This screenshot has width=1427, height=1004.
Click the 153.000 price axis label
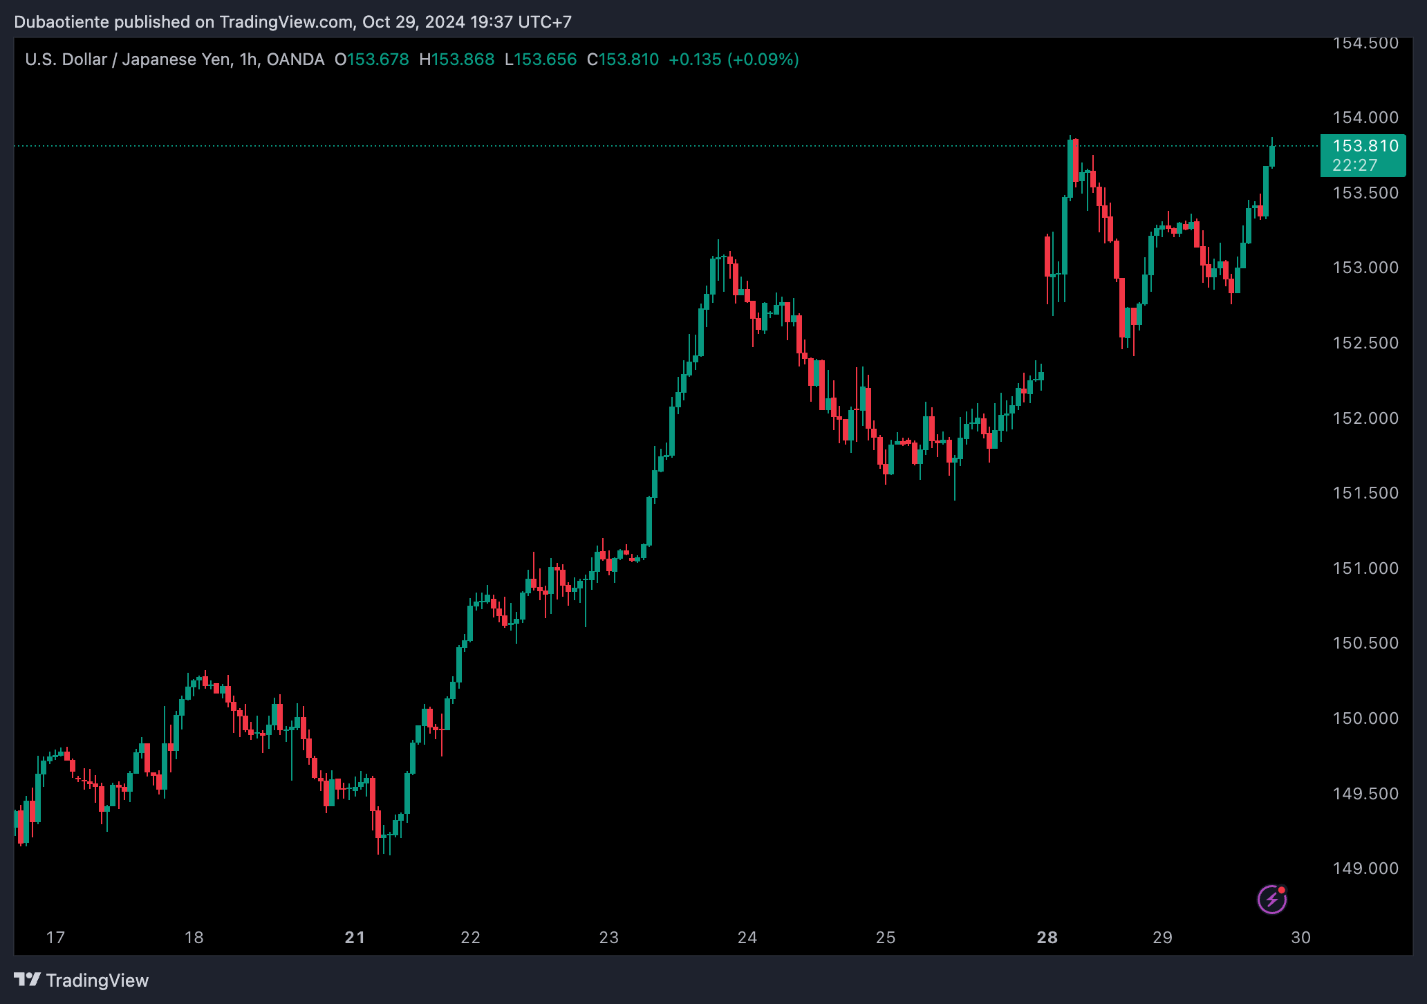1365,268
